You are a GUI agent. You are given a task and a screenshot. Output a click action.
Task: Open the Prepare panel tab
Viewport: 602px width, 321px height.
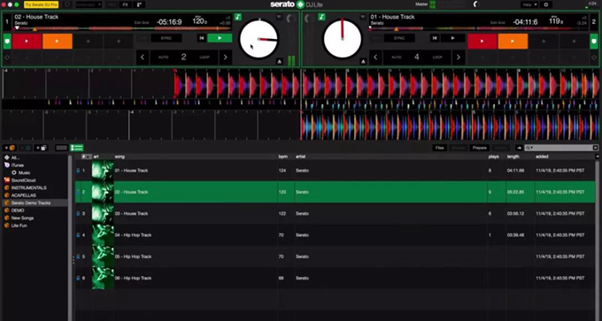point(480,148)
